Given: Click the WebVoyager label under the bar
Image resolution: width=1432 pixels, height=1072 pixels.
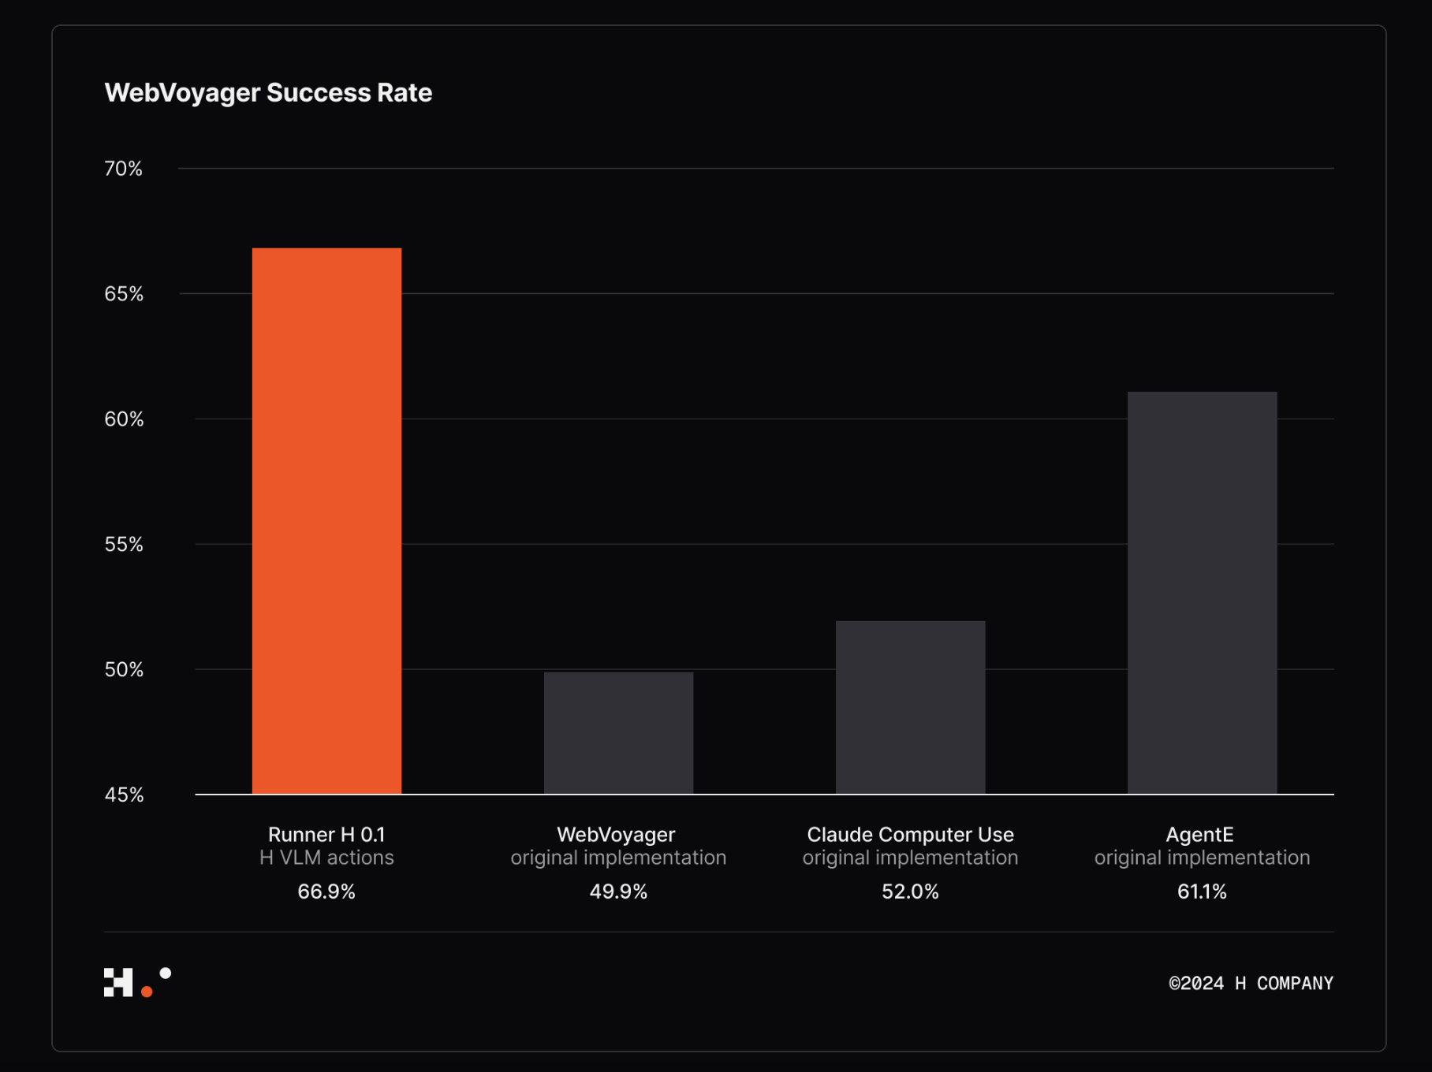Looking at the screenshot, I should [616, 834].
